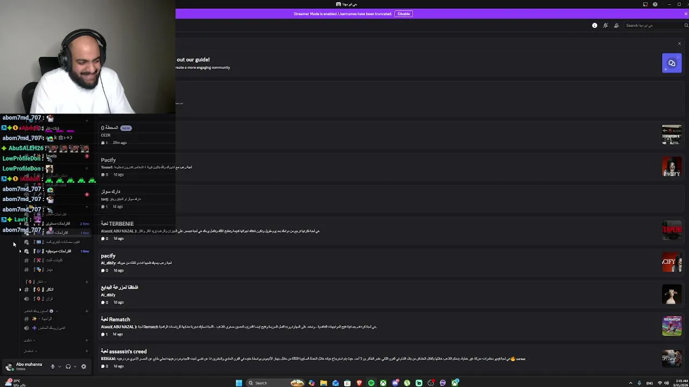
Task: Close the guide promotion card
Action: [x=679, y=44]
